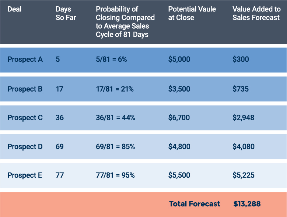The width and height of the screenshot is (287, 217).
Task: Click the Prospect B row label
Action: click(25, 89)
